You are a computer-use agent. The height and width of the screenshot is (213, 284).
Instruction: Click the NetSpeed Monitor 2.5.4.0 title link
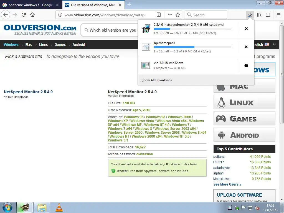(28, 92)
